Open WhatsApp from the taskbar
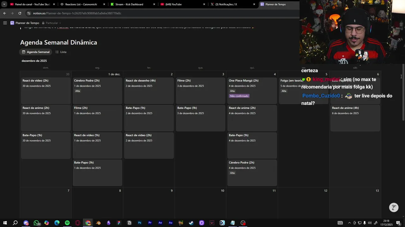Image resolution: width=405 pixels, height=227 pixels. pyautogui.click(x=36, y=223)
